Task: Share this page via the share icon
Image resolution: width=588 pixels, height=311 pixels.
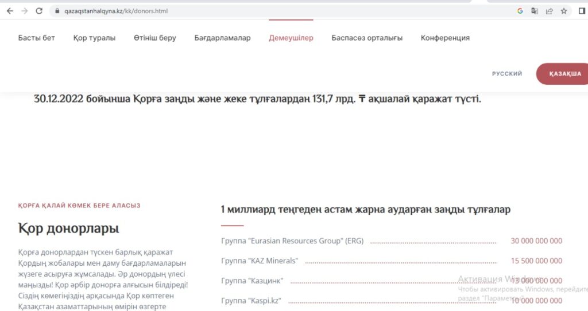Action: (x=550, y=11)
